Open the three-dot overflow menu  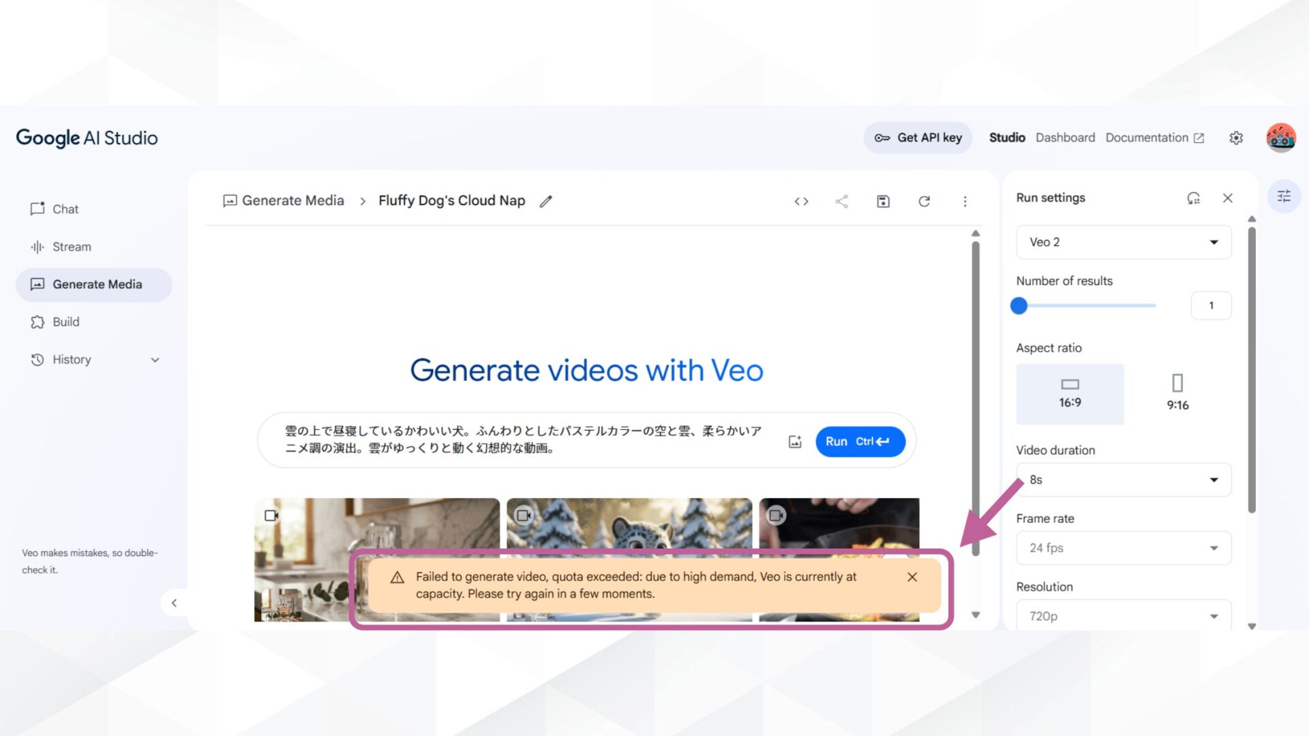[x=965, y=201]
